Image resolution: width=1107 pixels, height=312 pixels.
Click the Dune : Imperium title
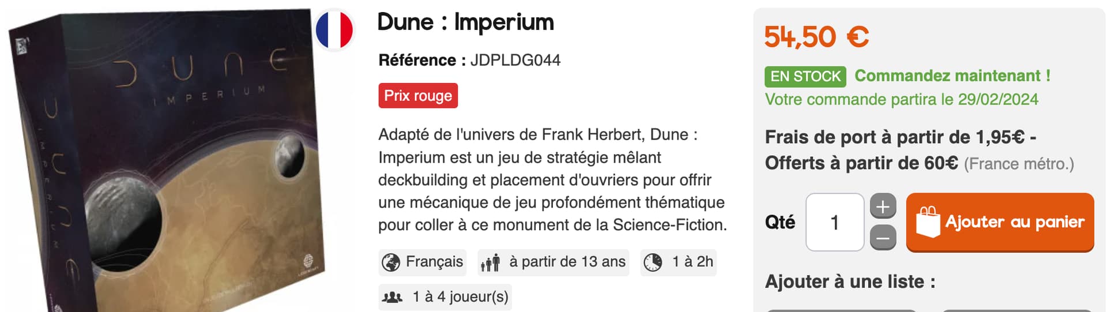[x=465, y=22]
